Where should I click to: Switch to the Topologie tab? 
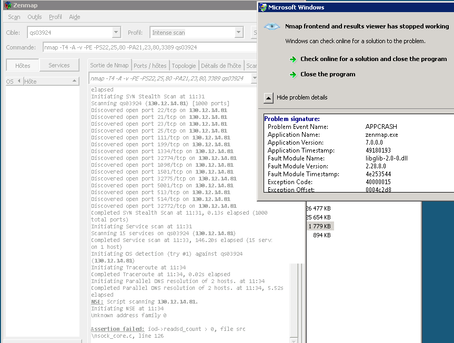(x=184, y=66)
